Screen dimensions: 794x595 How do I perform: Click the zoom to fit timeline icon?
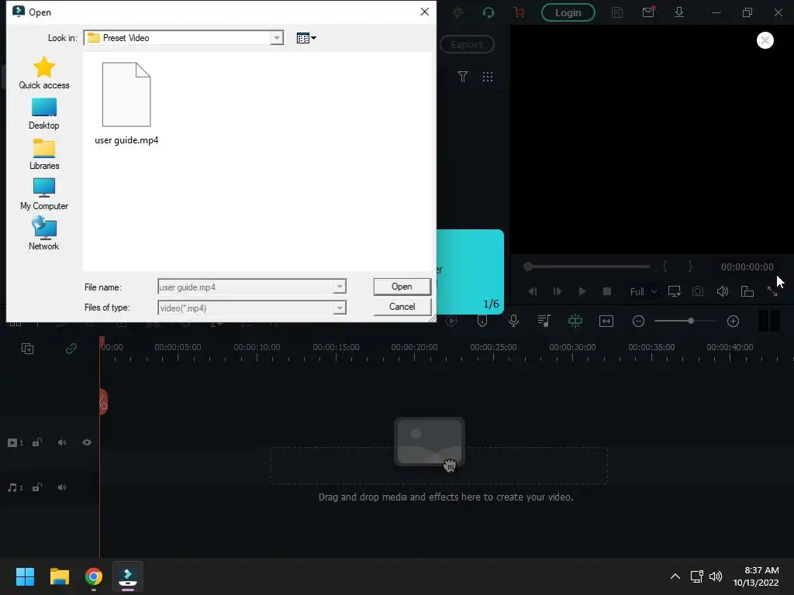(x=606, y=321)
